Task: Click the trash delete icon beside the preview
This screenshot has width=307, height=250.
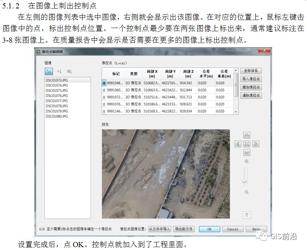Action: 247,215
